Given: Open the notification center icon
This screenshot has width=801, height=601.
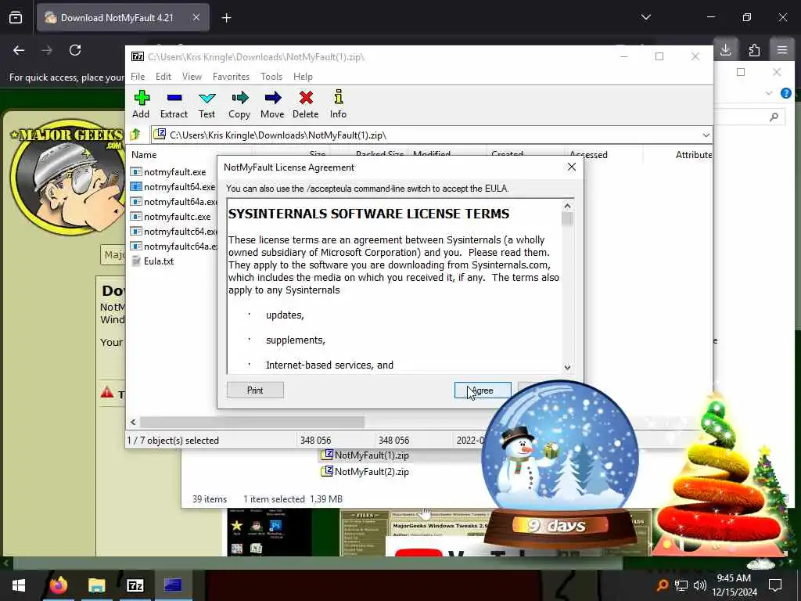Looking at the screenshot, I should [775, 585].
